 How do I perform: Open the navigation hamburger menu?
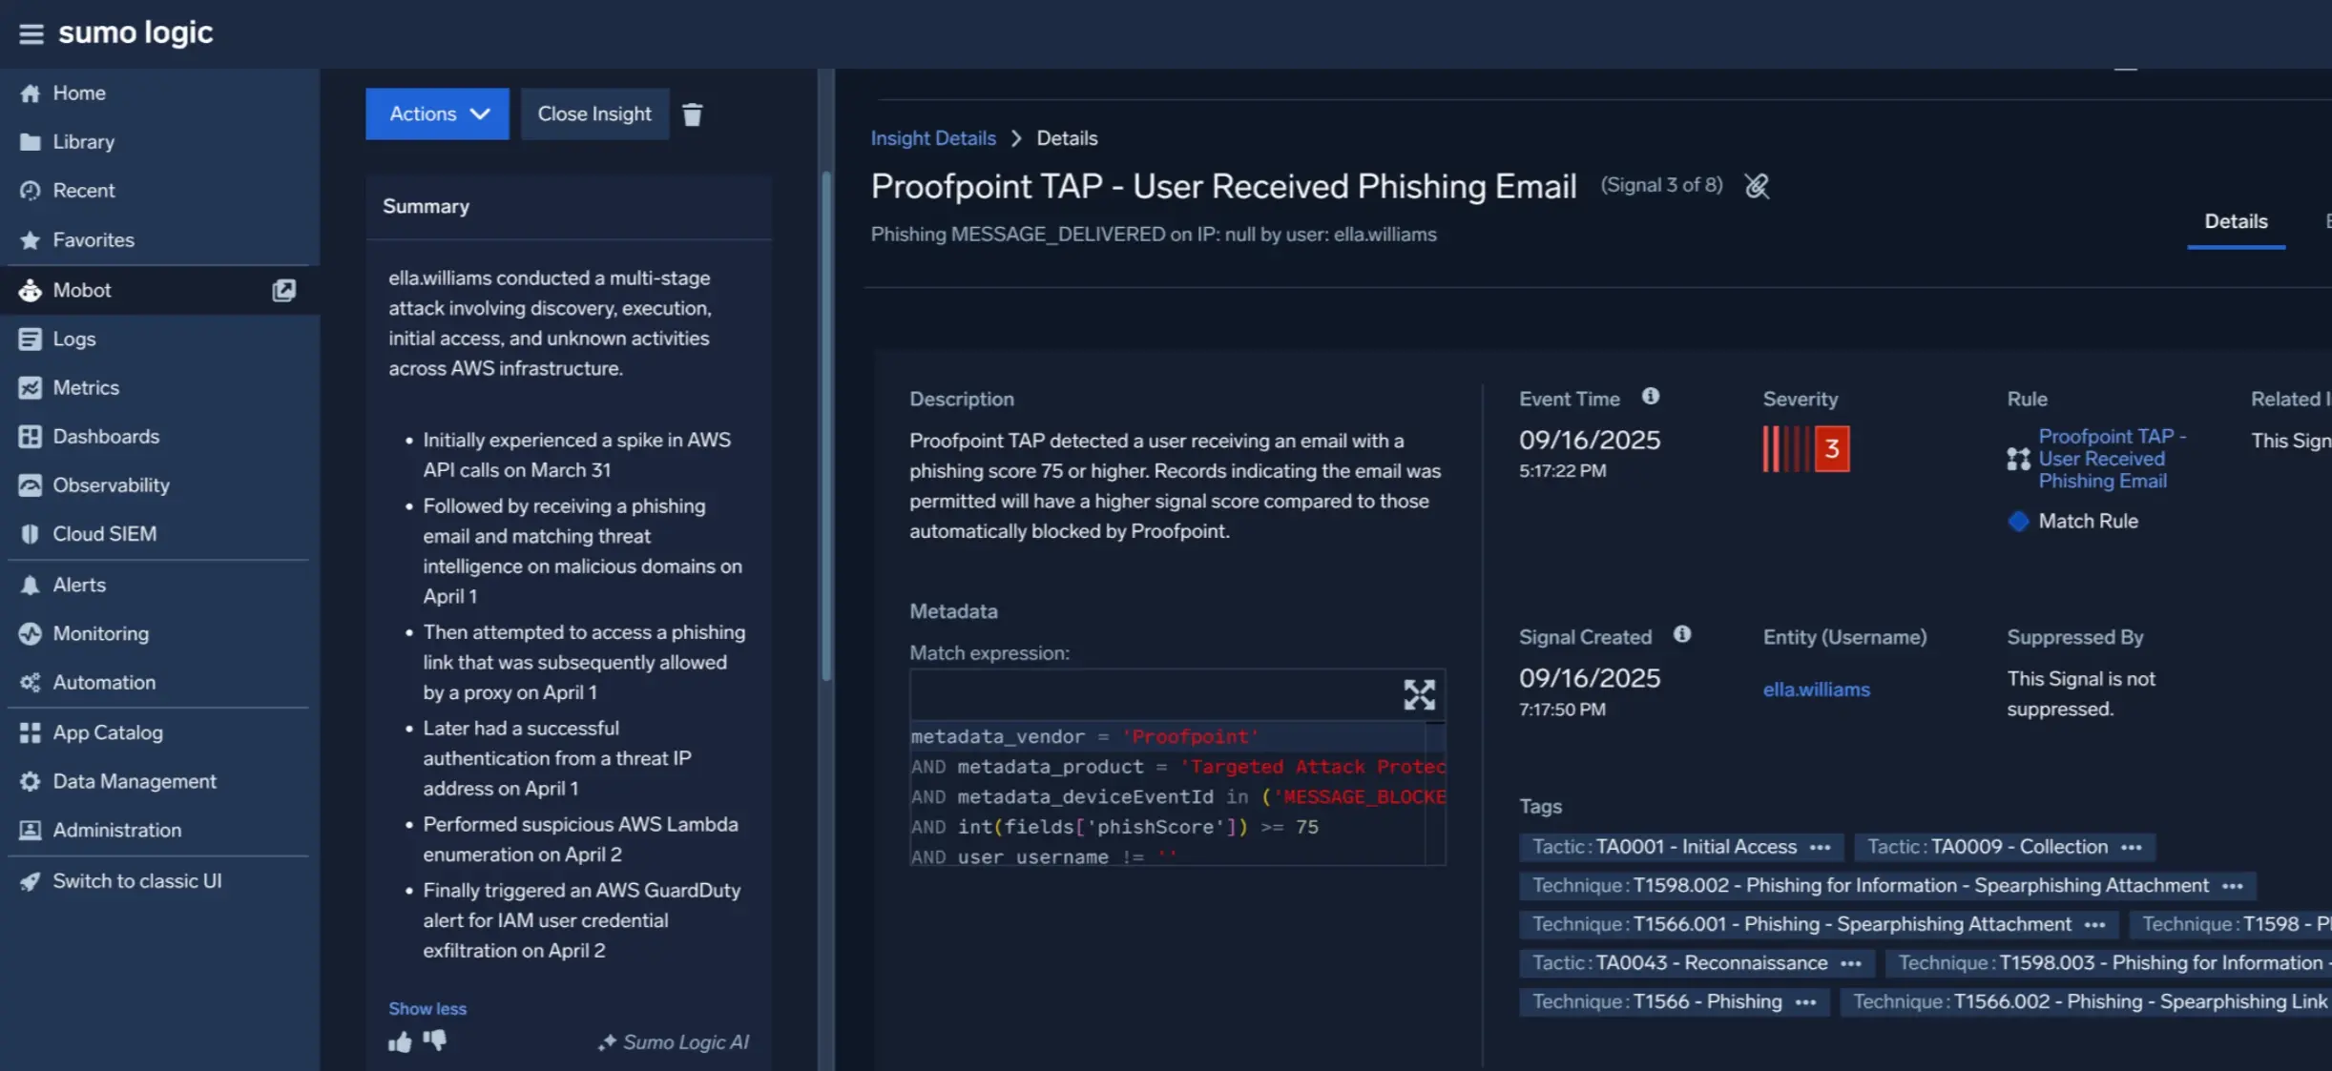(30, 31)
